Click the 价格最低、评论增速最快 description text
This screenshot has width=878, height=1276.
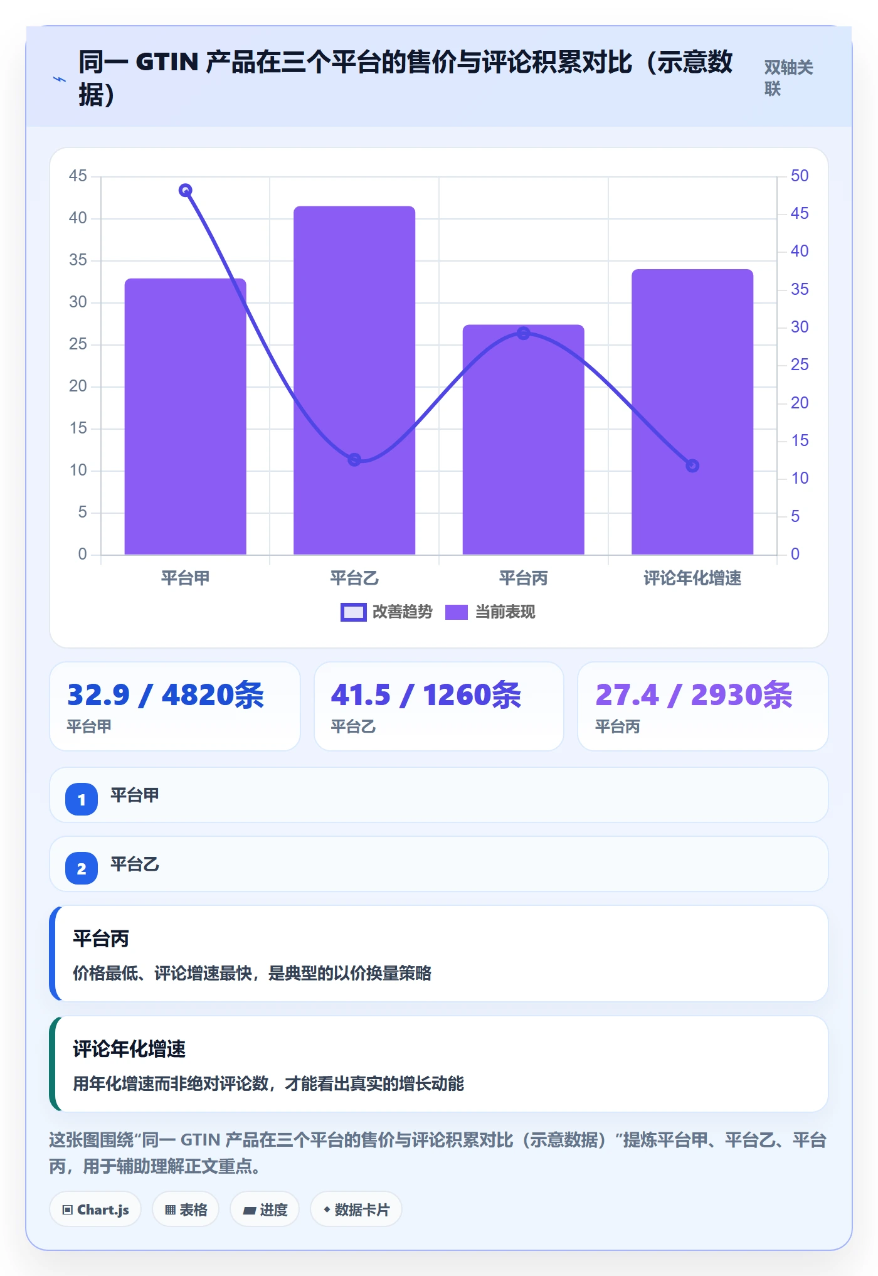coord(252,973)
